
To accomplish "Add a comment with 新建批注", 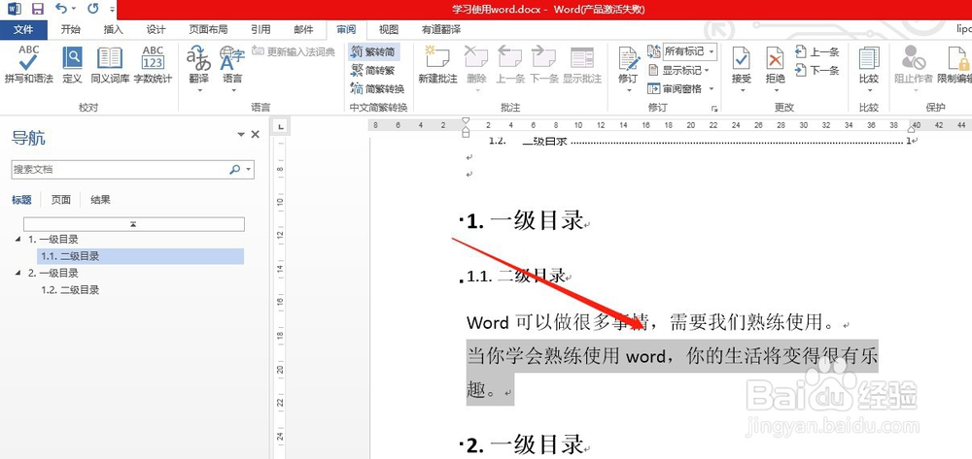I will click(x=437, y=64).
